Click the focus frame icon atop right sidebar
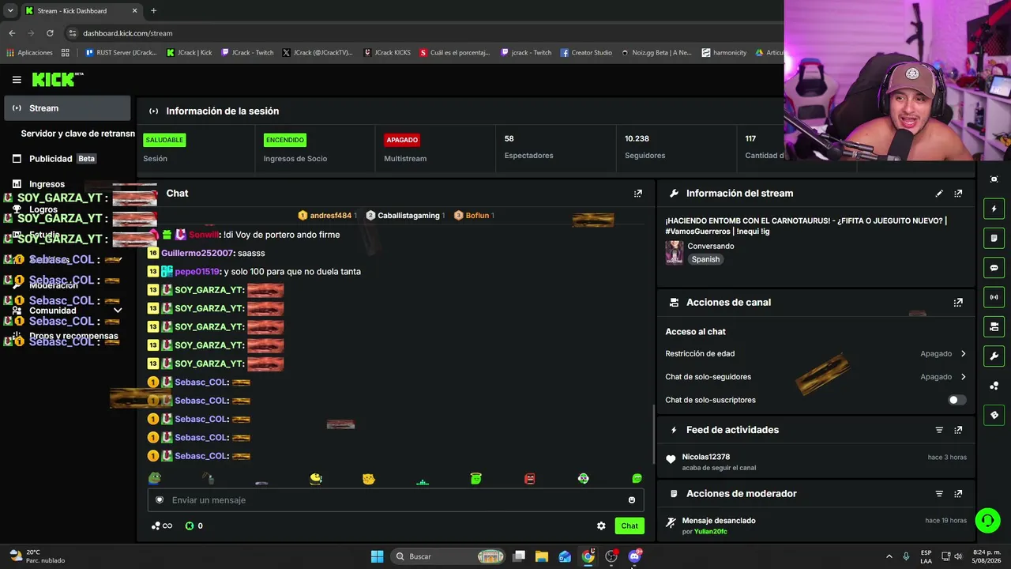This screenshot has width=1011, height=569. click(994, 179)
